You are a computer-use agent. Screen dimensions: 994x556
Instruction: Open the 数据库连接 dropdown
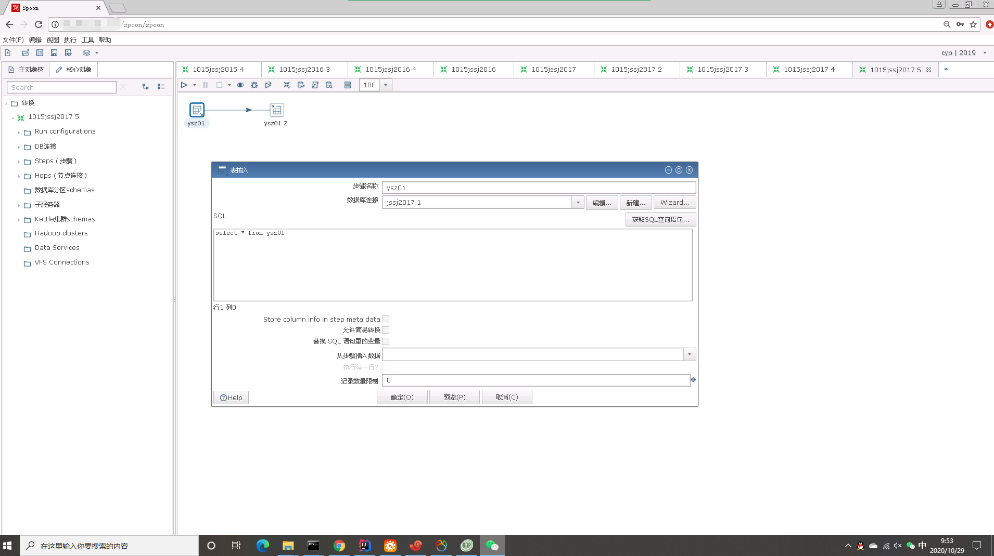click(x=578, y=203)
